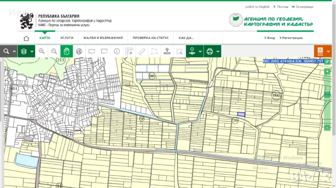Click the globe full extent icon
Screen dimensions: 336x188
click(x=79, y=52)
